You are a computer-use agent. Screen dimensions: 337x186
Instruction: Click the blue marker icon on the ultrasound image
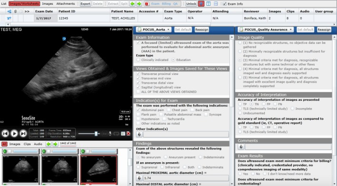point(64,39)
